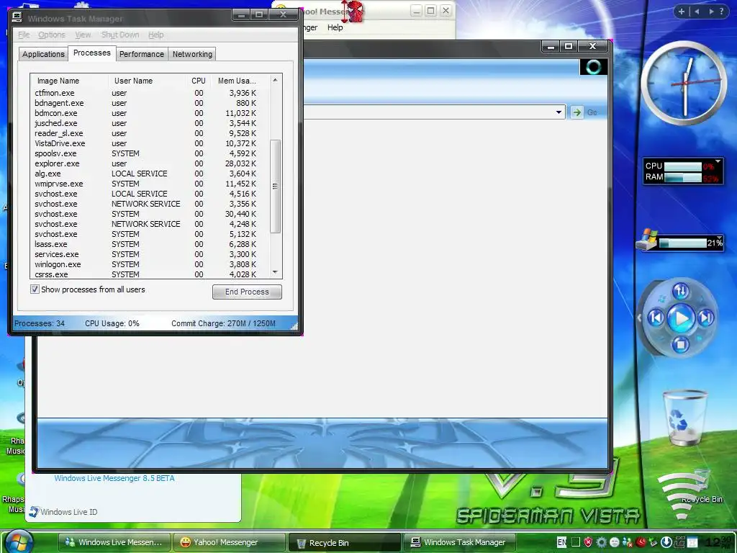Click Windows Task Manager taskbar button

point(460,542)
